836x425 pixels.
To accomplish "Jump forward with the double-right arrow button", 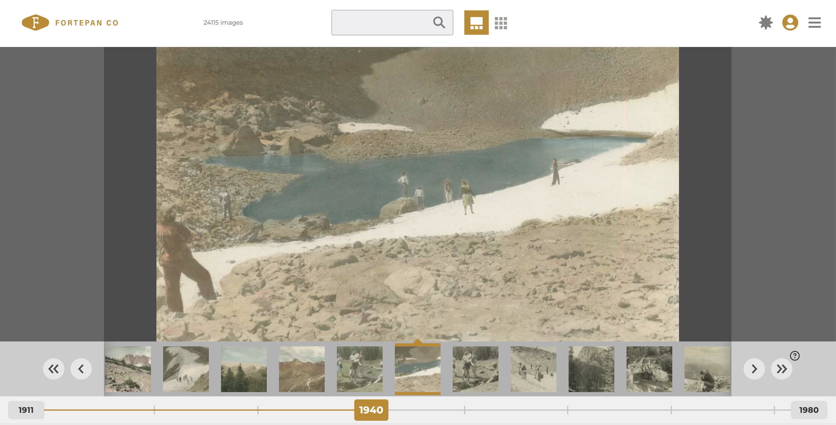I will 781,369.
